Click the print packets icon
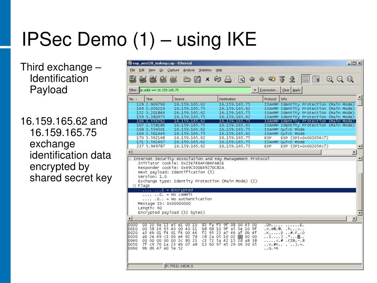 tap(228, 79)
